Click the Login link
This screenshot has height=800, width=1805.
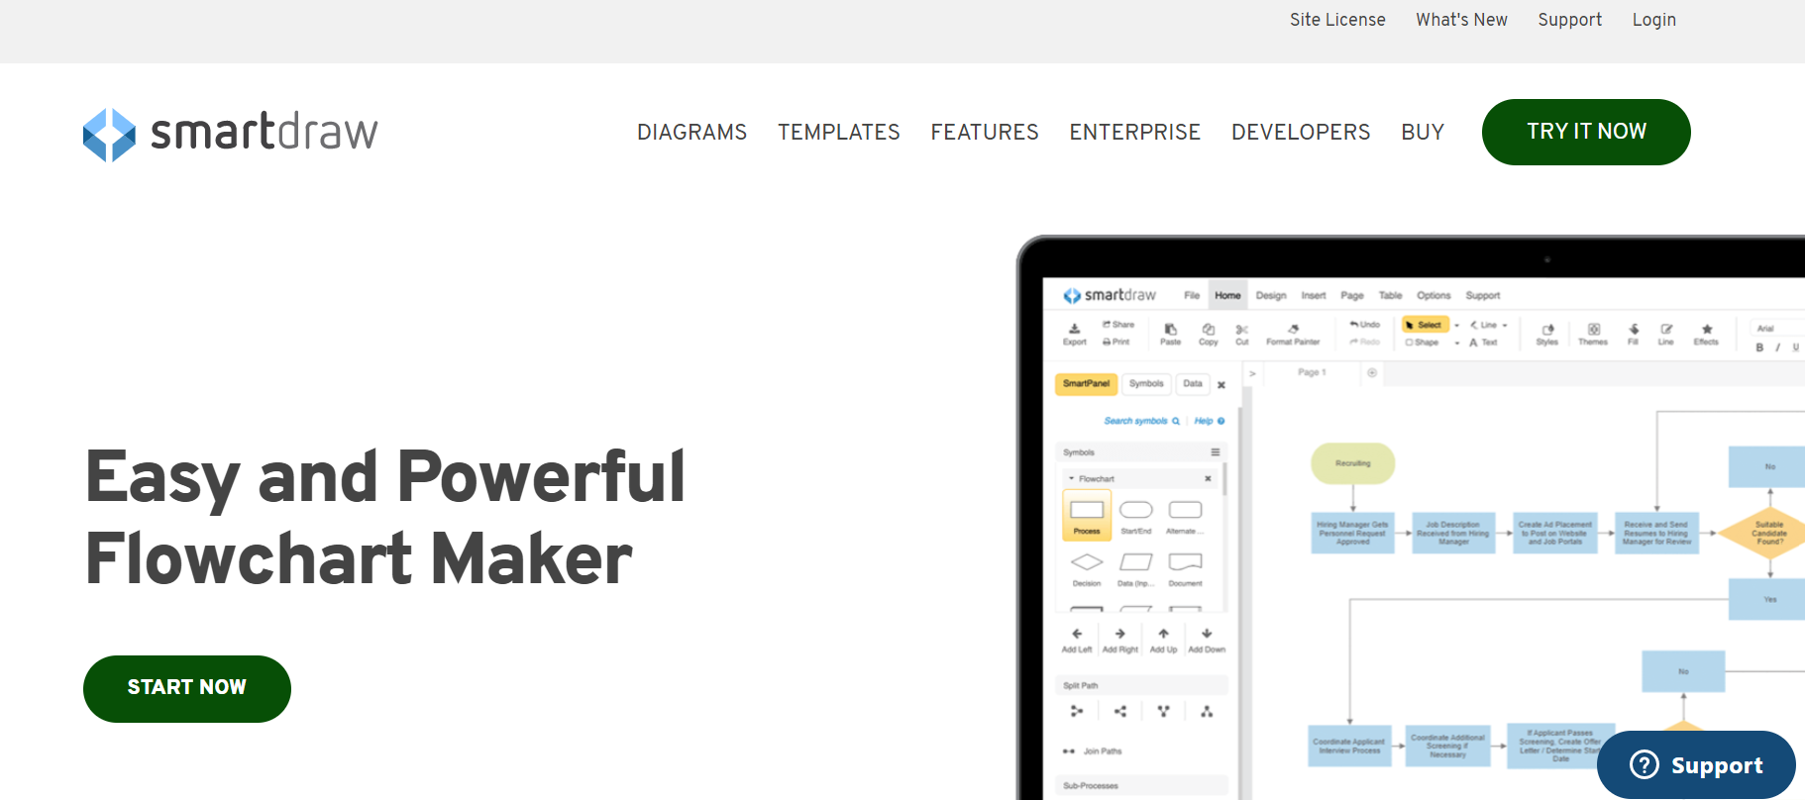tap(1654, 20)
